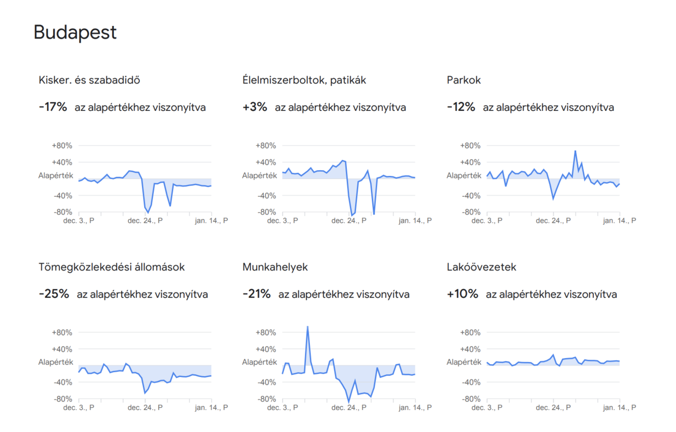Screen dimensions: 676x432
Task: Click the highest peak in Parkok chart
Action: click(575, 151)
